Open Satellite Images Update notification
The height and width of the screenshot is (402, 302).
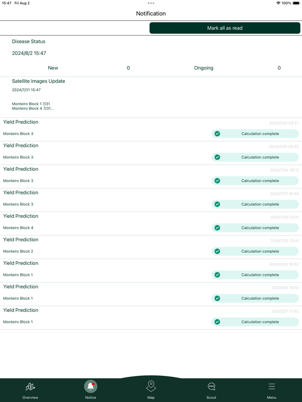[x=151, y=97]
